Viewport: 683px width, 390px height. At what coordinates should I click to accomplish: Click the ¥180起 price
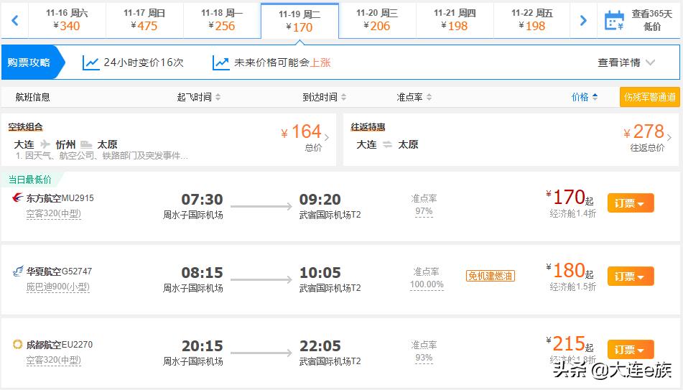coord(570,271)
